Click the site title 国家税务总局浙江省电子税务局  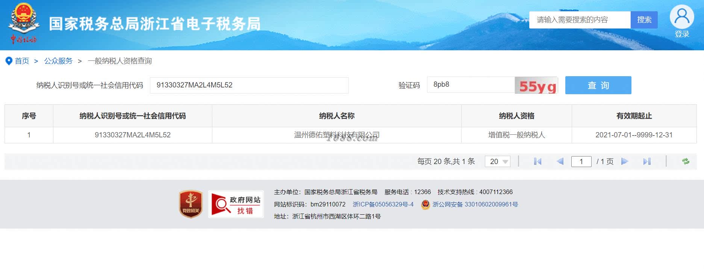(x=154, y=24)
